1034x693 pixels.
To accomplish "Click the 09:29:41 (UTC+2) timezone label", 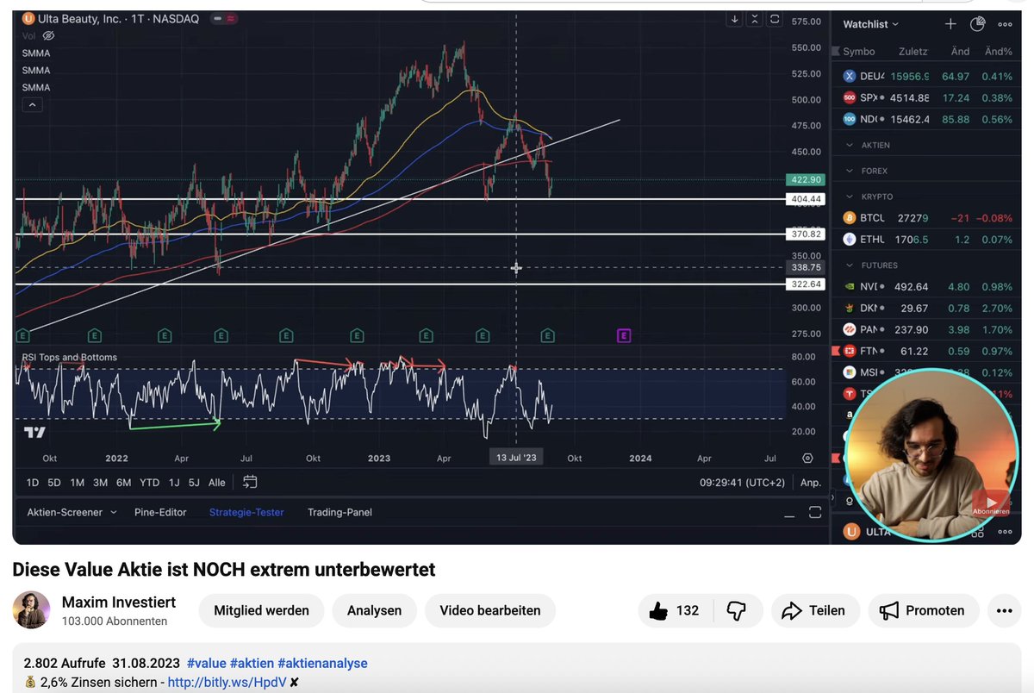I will click(x=742, y=483).
